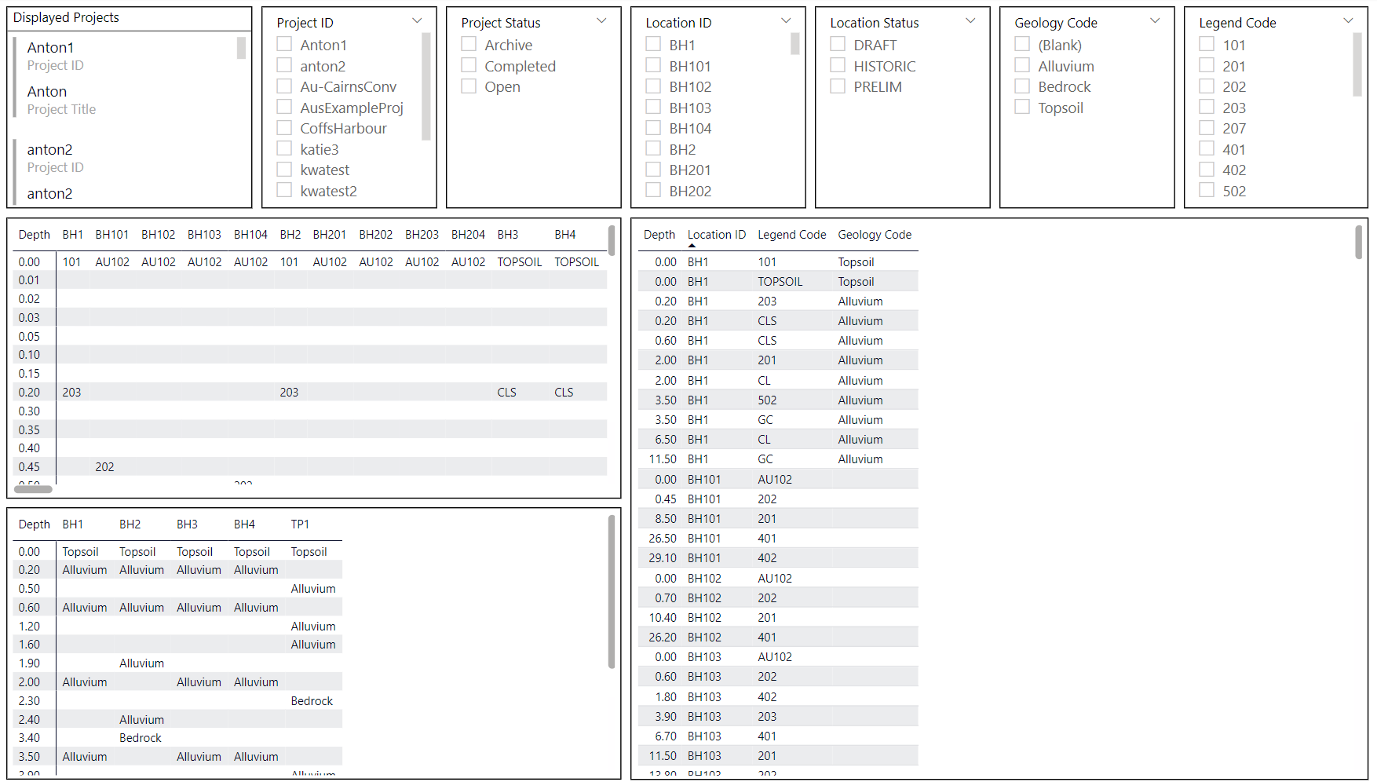Click the TP1 column header
The image size is (1377, 782).
click(x=300, y=524)
